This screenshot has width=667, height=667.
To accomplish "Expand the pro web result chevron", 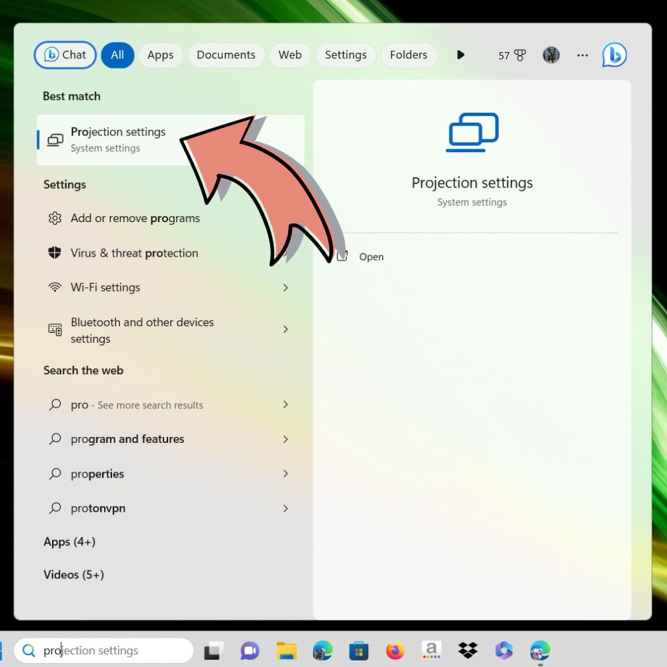I will click(x=285, y=405).
